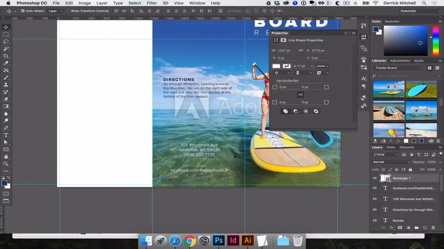Toggle visibility of the Rentals layer
444x249 pixels.
375,220
